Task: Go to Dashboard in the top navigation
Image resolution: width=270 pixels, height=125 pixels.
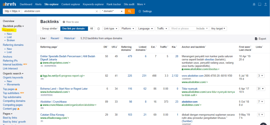Action: [x=26, y=4]
